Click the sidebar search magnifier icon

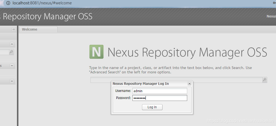(x=11, y=52)
